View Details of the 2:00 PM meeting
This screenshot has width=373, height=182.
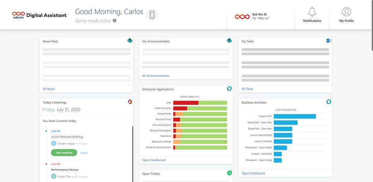tap(84, 153)
